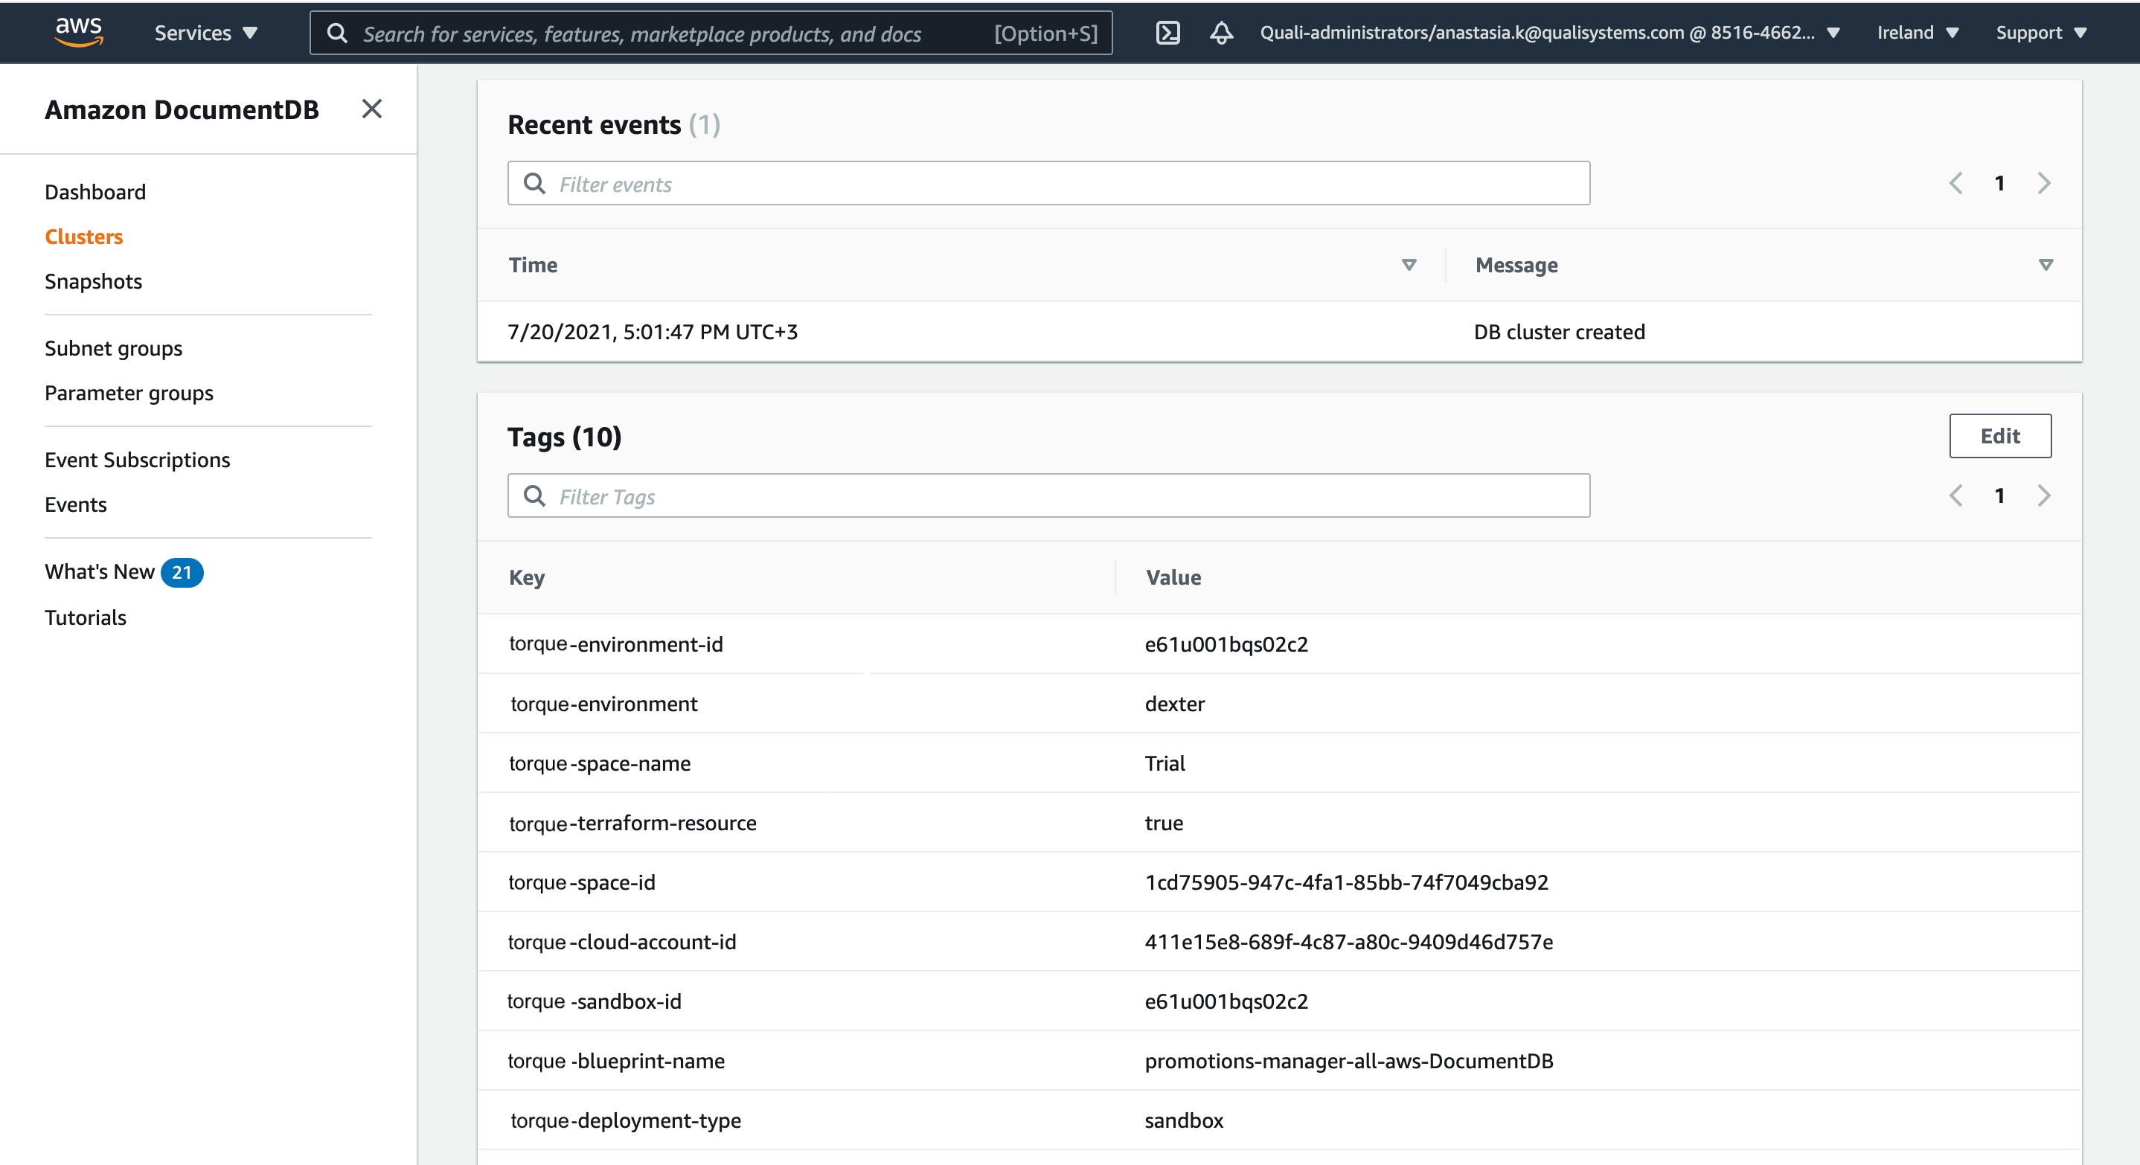Screen dimensions: 2140x1165
Task: Sort events by Message column arrow
Action: [x=2046, y=265]
